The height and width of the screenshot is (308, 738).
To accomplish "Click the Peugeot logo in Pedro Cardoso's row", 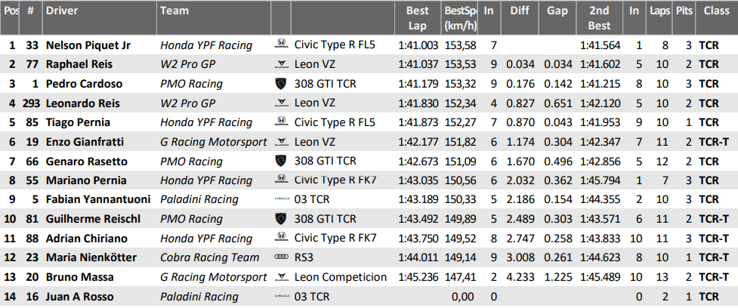I will click(x=282, y=84).
